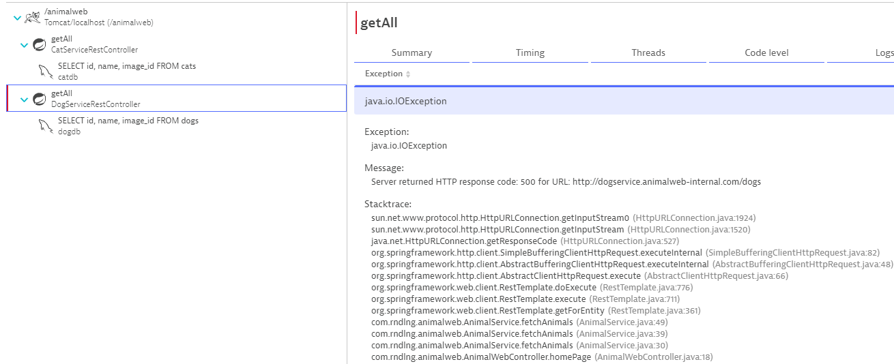894x364 pixels.
Task: Click the MySQL icon next to catdb
Action: pos(46,72)
